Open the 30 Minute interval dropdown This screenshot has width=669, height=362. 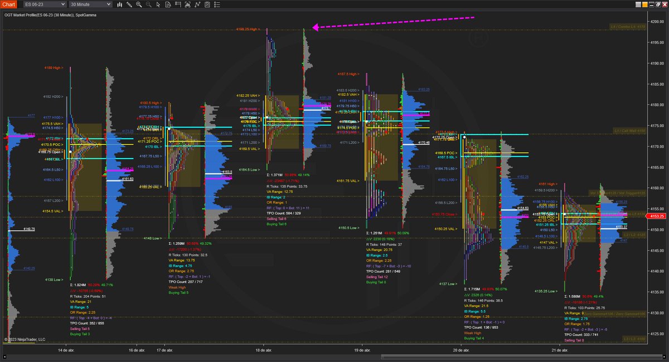[x=90, y=4]
